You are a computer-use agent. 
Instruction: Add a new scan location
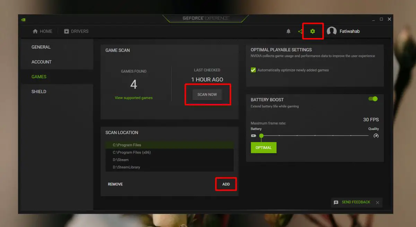(x=226, y=184)
